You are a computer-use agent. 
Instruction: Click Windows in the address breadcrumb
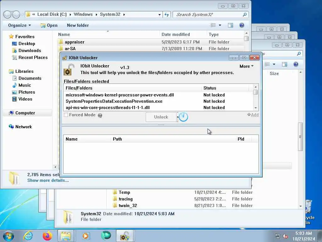click(83, 14)
